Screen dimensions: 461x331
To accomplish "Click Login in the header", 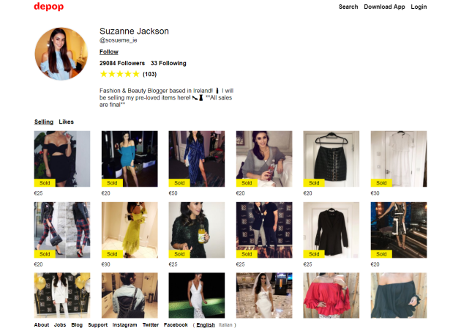I will coord(419,7).
